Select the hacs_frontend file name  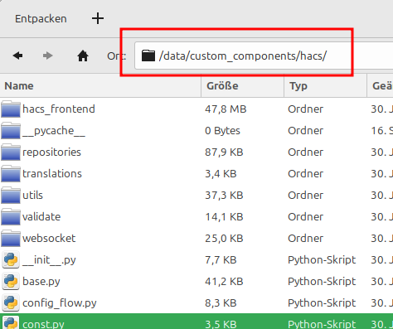pyautogui.click(x=59, y=109)
